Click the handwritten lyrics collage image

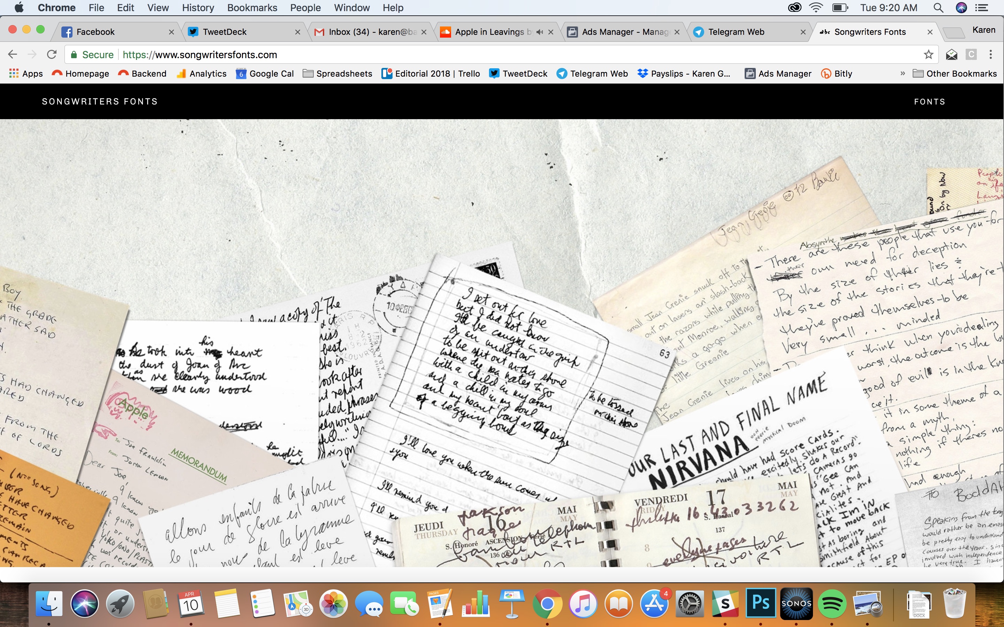[x=502, y=343]
